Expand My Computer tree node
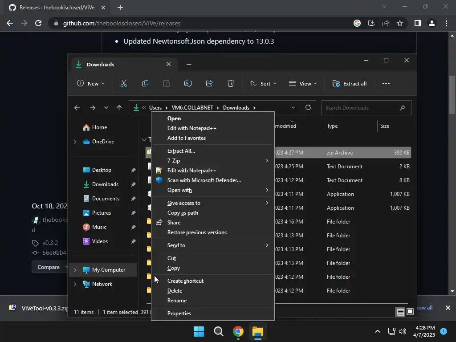The height and width of the screenshot is (342, 456). click(75, 270)
